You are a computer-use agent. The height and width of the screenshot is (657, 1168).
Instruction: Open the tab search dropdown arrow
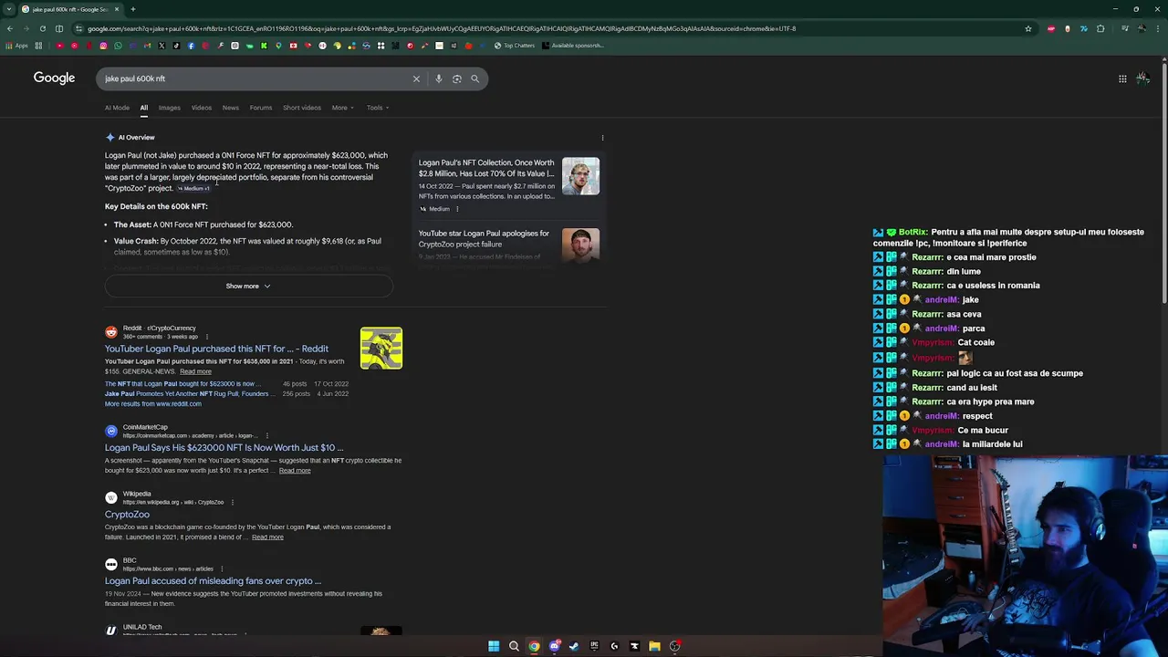10,9
